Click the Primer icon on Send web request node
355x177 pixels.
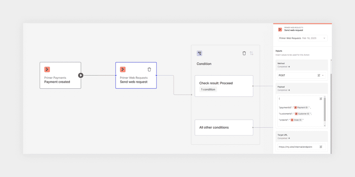pyautogui.click(x=123, y=69)
